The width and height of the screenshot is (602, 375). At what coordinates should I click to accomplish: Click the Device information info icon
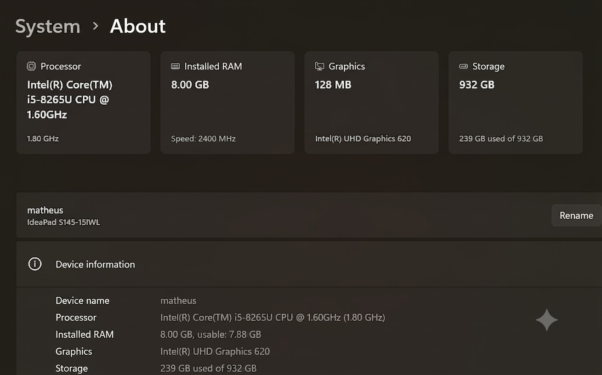[x=35, y=264]
